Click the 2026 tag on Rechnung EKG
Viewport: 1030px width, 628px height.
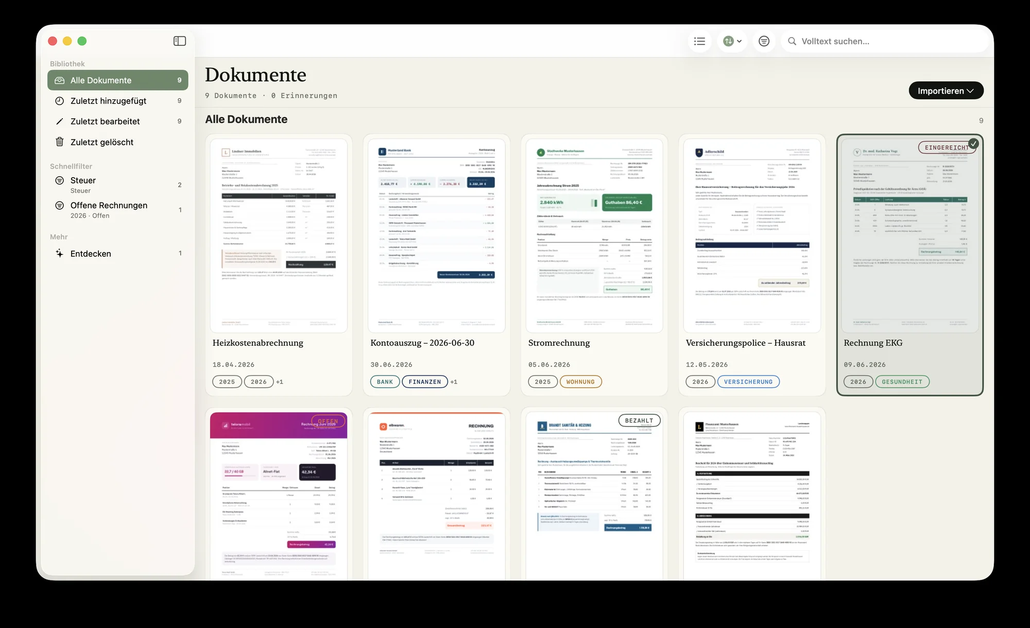tap(858, 382)
